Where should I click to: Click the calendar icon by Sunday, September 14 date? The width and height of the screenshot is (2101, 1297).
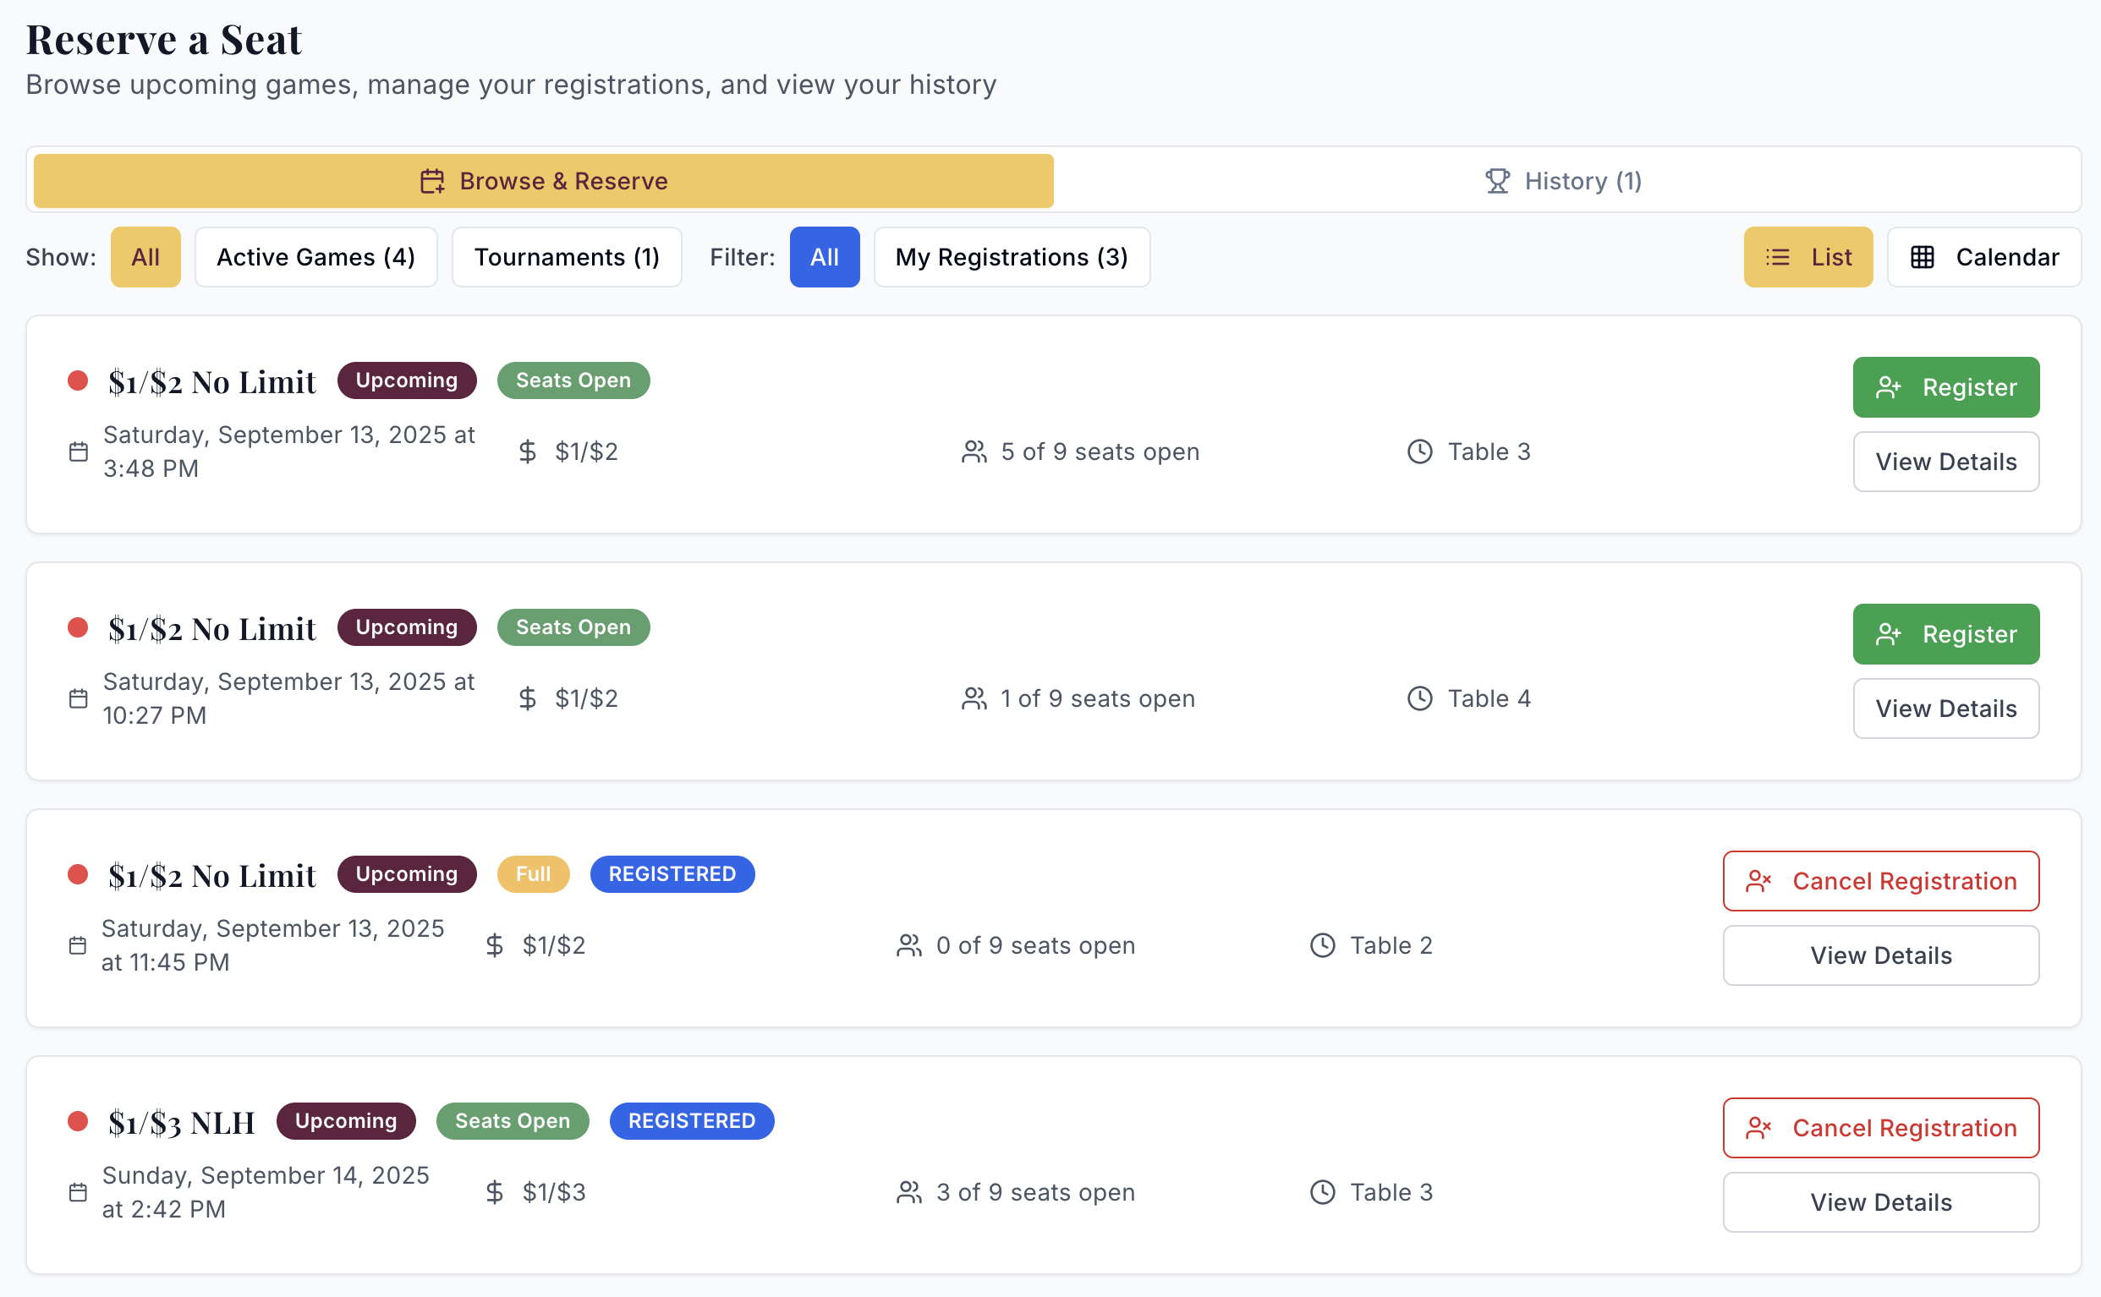(x=78, y=1192)
